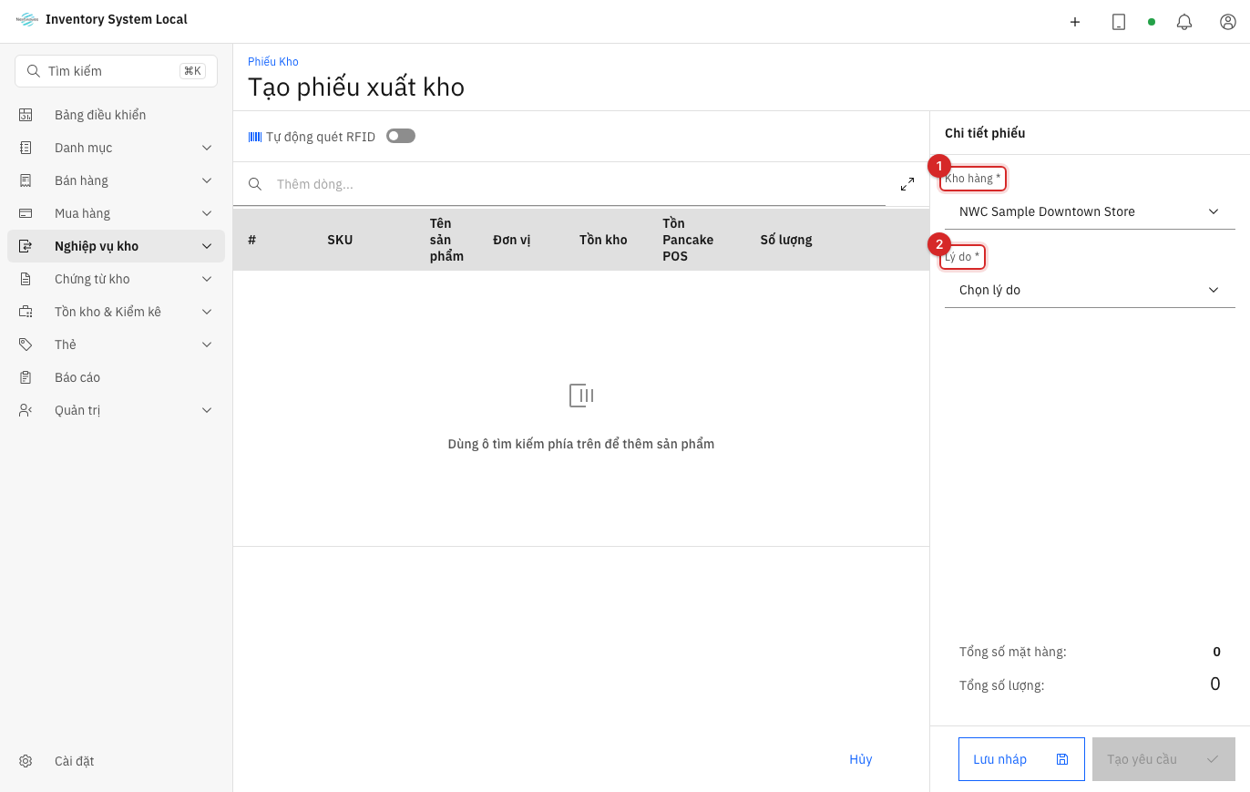Click the Tìm kiếm sidebar search box
The image size is (1250, 792).
coord(116,71)
